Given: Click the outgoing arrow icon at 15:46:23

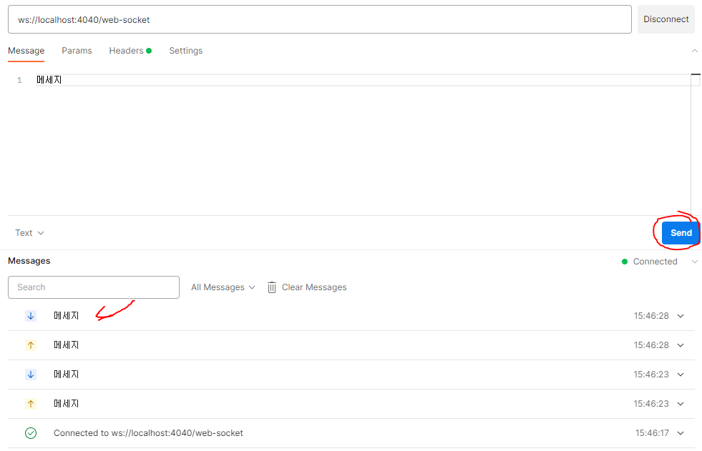Looking at the screenshot, I should (31, 404).
